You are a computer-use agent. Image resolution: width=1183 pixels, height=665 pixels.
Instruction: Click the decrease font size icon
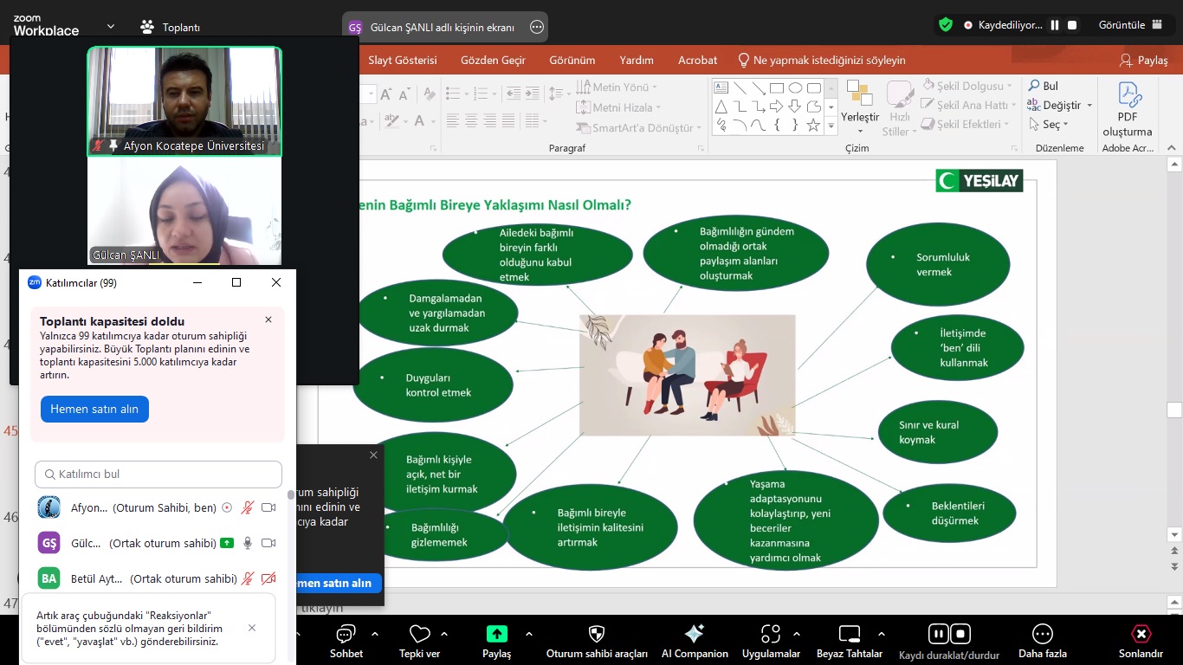click(405, 94)
